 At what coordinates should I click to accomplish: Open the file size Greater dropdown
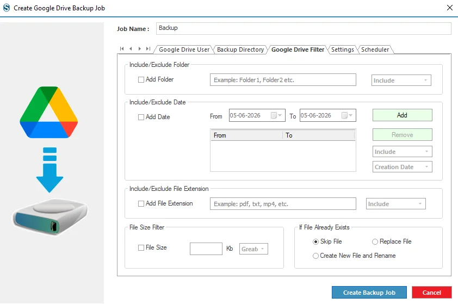click(253, 249)
